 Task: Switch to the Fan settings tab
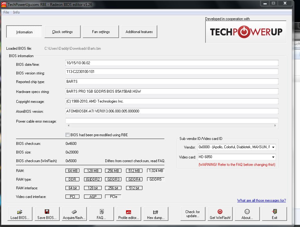[x=101, y=32]
